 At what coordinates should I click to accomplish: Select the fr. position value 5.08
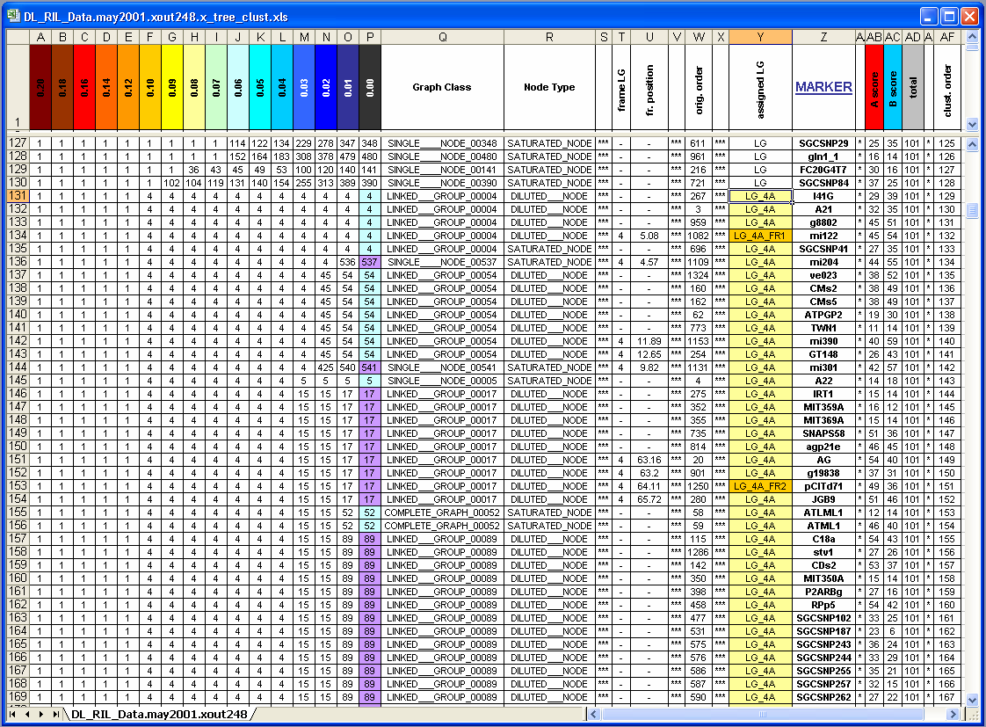click(649, 236)
